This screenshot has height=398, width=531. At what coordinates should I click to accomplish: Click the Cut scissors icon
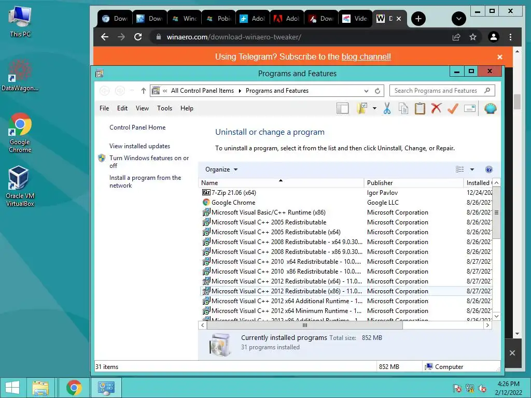(387, 108)
